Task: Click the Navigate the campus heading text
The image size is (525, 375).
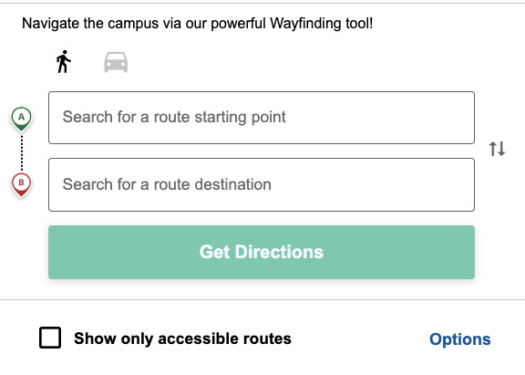Action: pos(197,24)
